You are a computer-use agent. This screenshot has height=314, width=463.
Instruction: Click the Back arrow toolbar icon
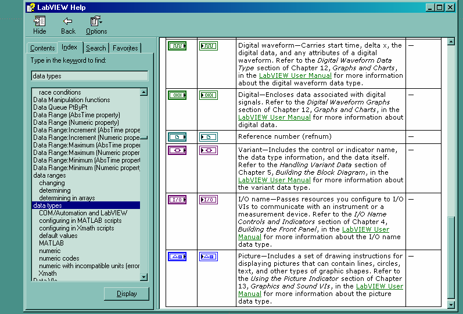pyautogui.click(x=68, y=21)
